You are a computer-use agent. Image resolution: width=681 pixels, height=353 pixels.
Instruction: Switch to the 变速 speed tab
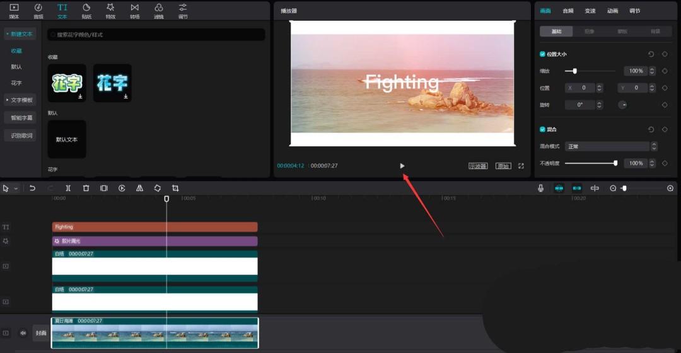pyautogui.click(x=590, y=11)
